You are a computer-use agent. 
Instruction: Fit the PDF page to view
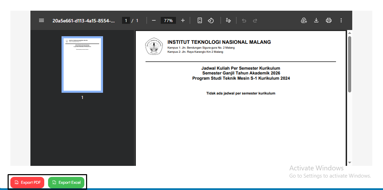(199, 20)
